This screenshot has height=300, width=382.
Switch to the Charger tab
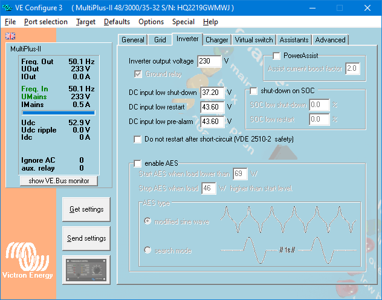[216, 40]
